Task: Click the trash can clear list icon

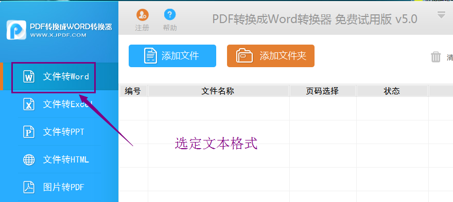Action: coord(435,57)
